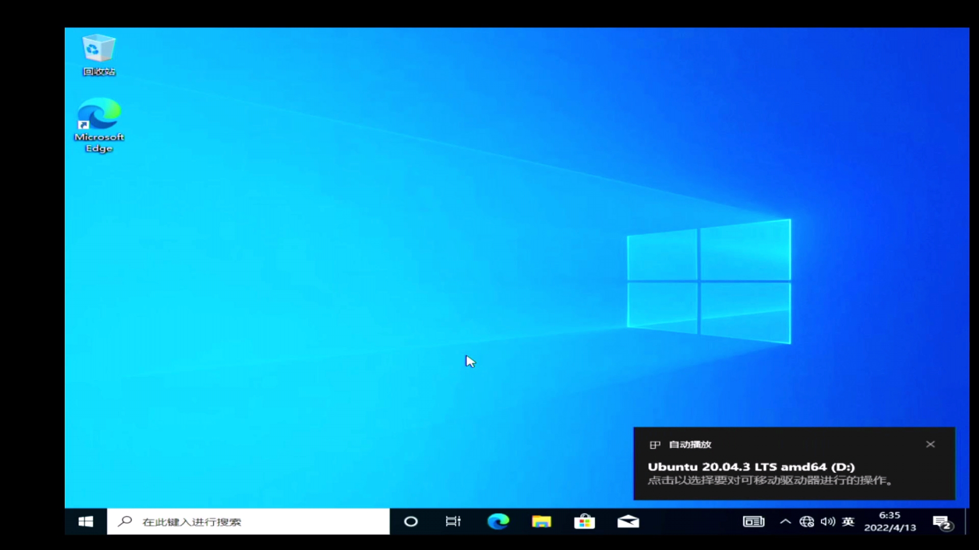Expand hidden system tray icons

pos(785,521)
